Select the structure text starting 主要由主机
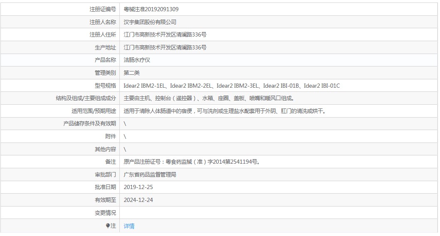Image resolution: width=440 pixels, height=236 pixels. (209, 98)
